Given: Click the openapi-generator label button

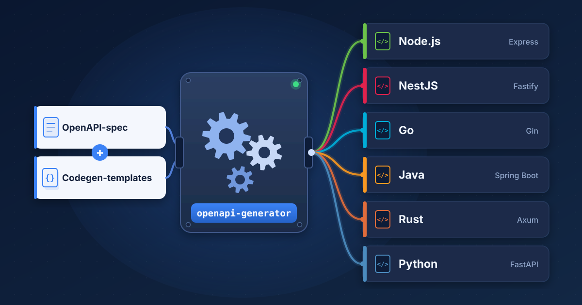Looking at the screenshot, I should click(x=244, y=213).
